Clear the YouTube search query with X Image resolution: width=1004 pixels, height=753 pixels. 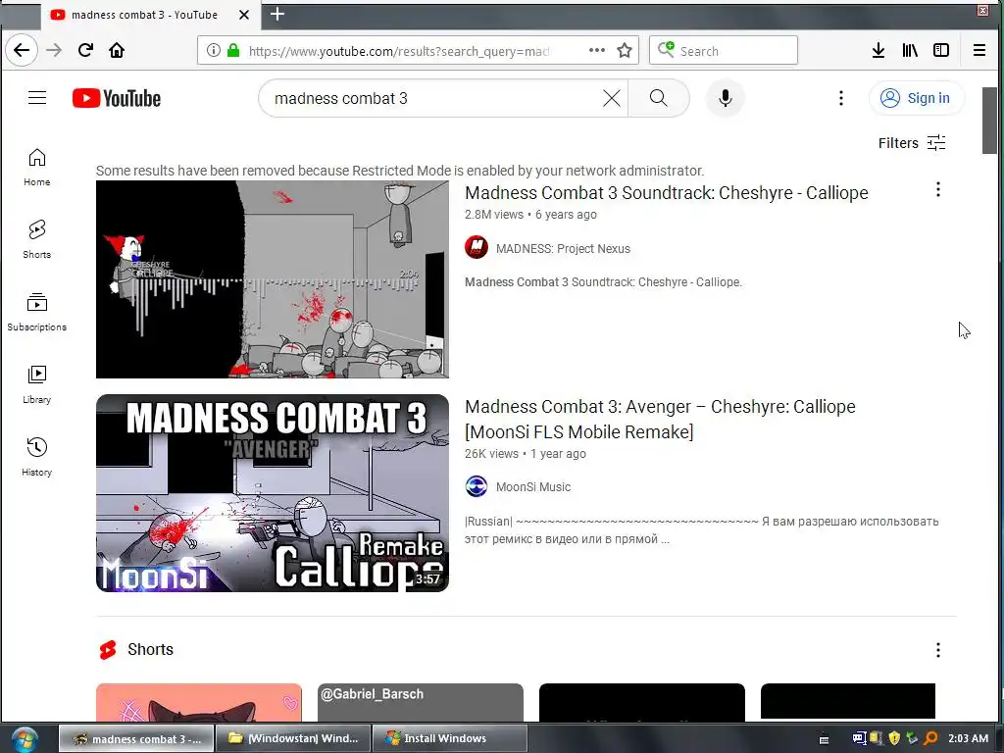coord(612,98)
